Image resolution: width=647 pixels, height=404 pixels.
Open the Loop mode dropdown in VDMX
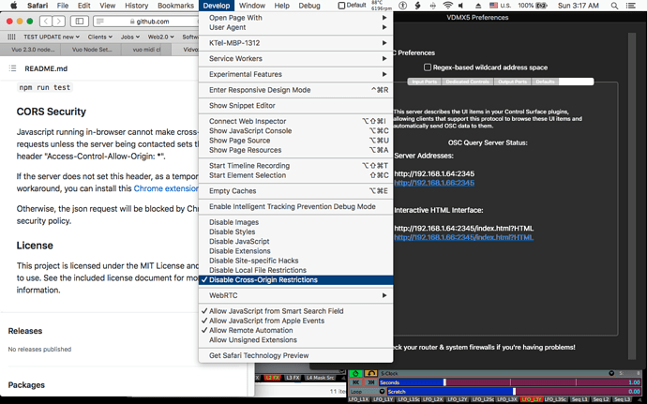tap(368, 391)
